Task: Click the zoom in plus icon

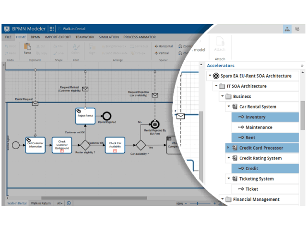Action: tap(214, 203)
